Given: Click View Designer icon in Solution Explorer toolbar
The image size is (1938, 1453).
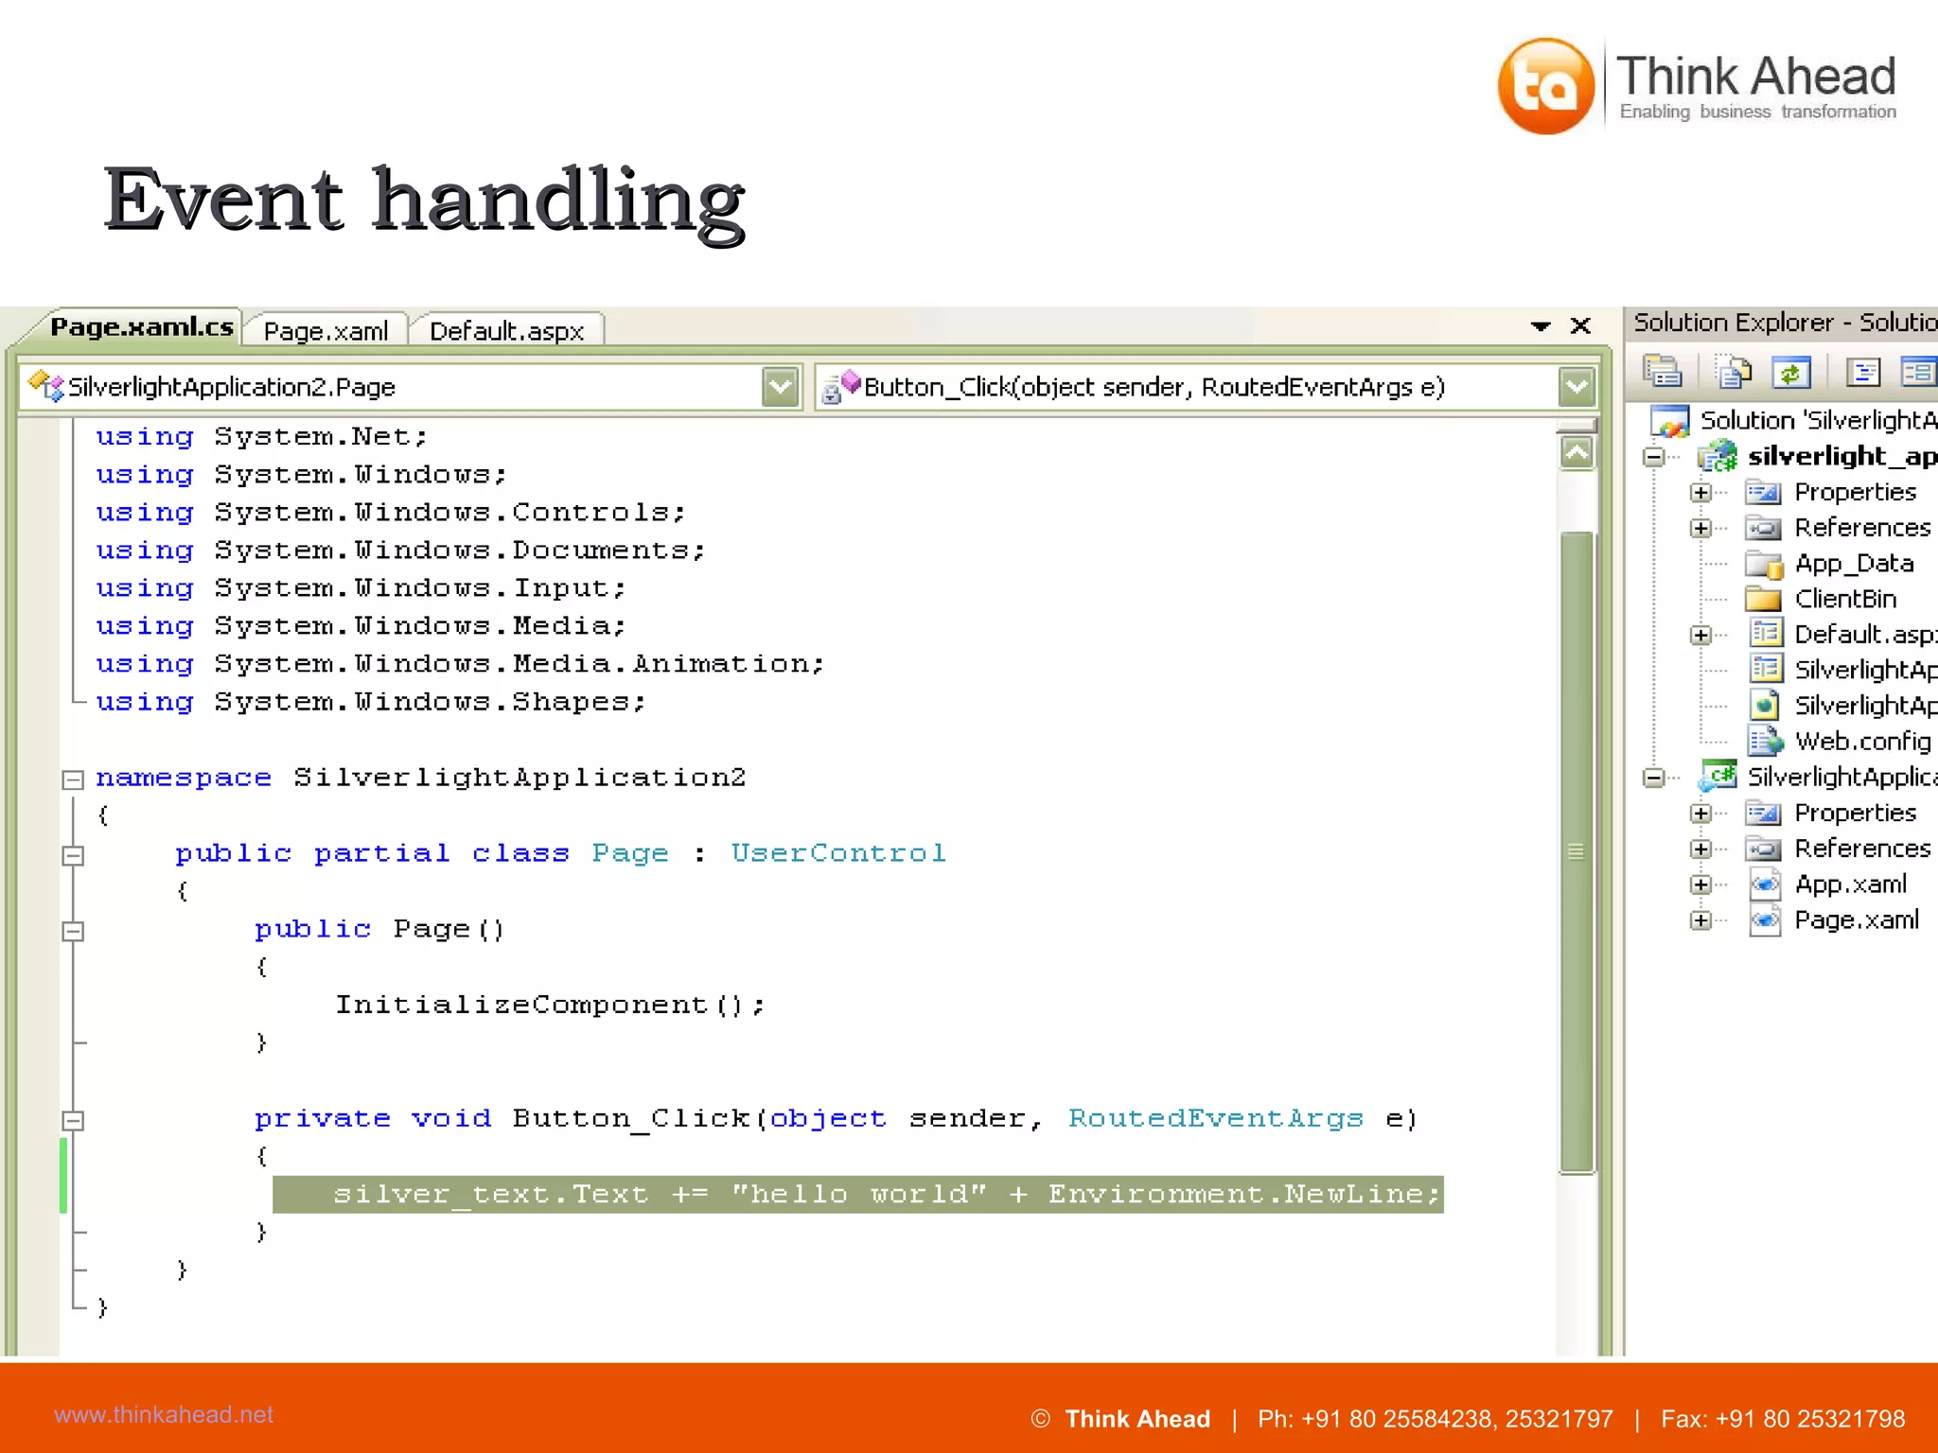Looking at the screenshot, I should click(x=1918, y=372).
